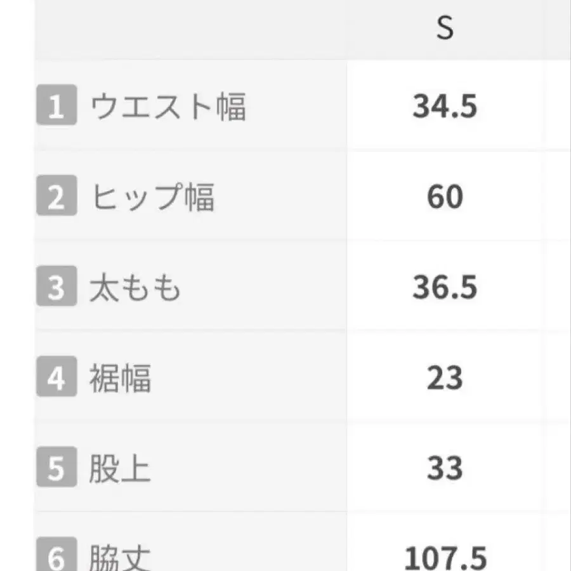Select the number 3 badge beside 太もも

click(x=56, y=288)
